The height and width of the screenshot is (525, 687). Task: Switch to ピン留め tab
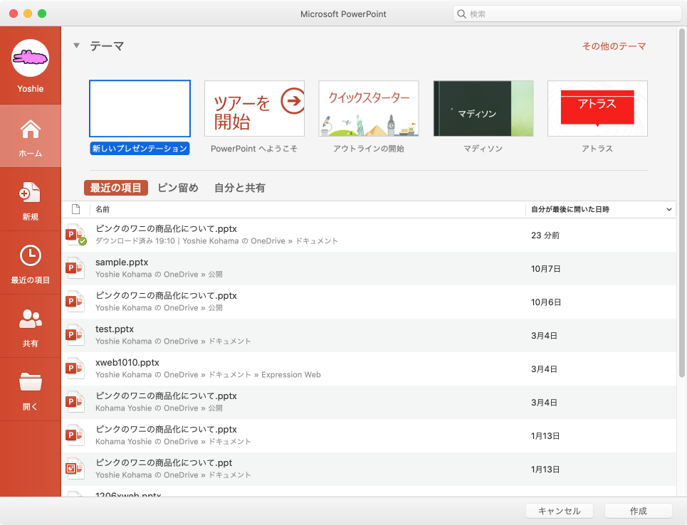click(x=178, y=188)
